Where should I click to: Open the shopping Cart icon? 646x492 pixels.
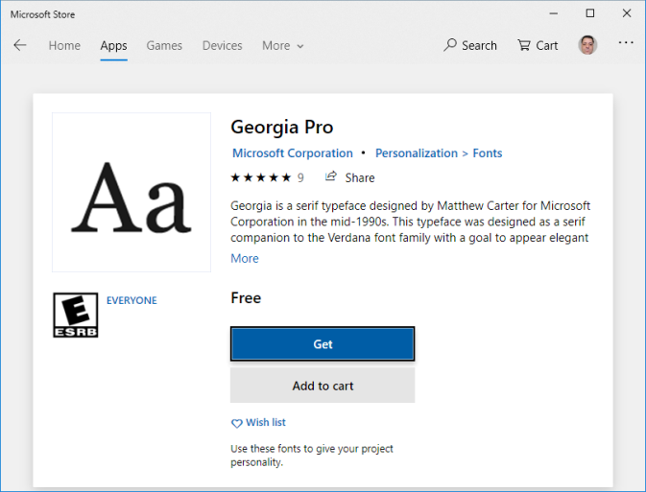coord(524,45)
